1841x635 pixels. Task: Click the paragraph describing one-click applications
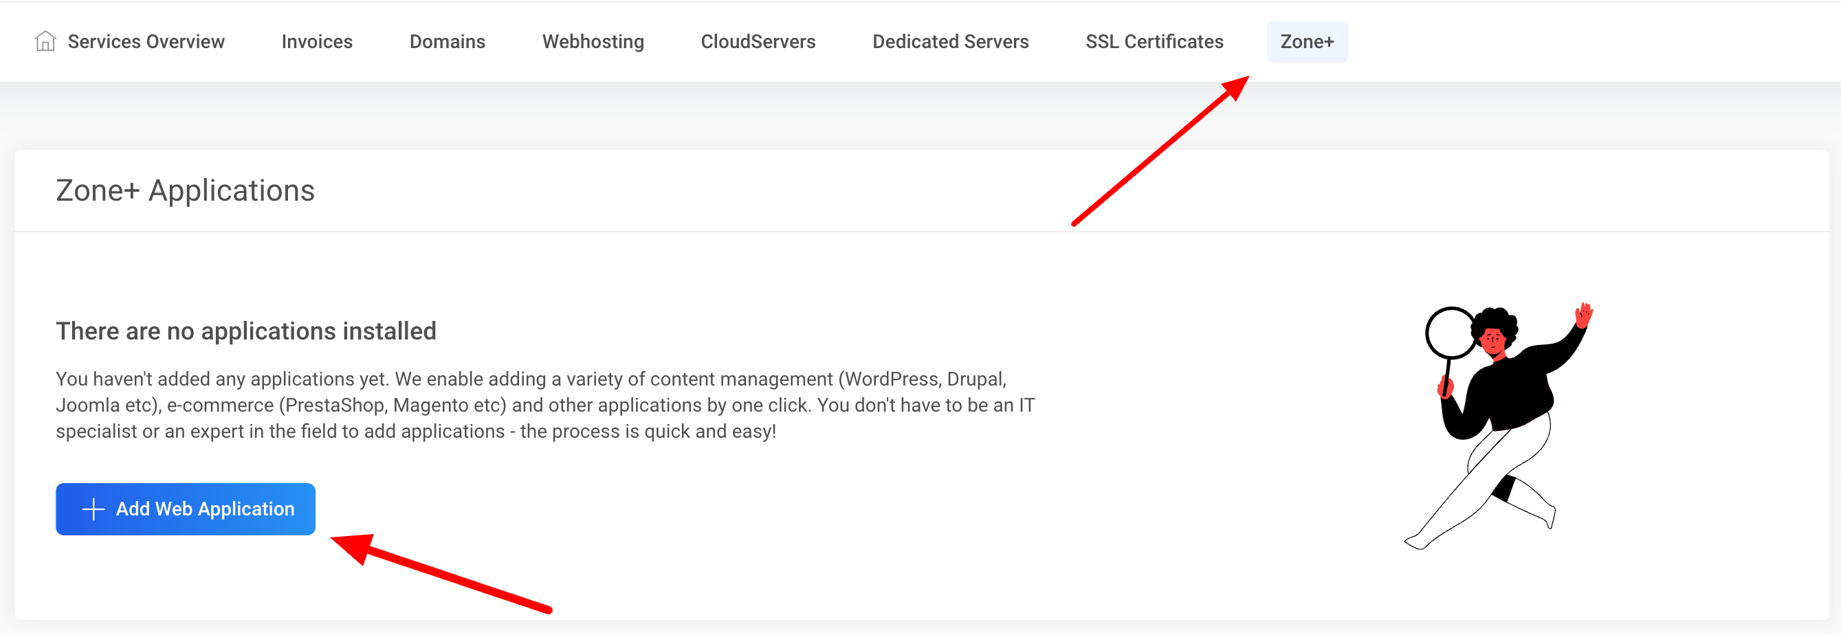pos(543,405)
